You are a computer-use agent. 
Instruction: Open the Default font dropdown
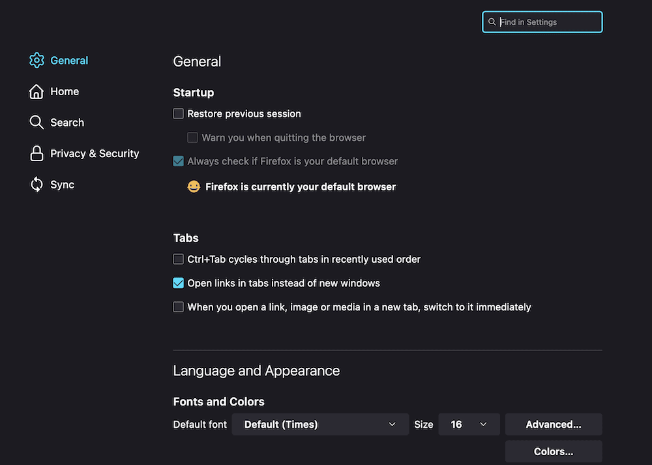[x=319, y=425]
